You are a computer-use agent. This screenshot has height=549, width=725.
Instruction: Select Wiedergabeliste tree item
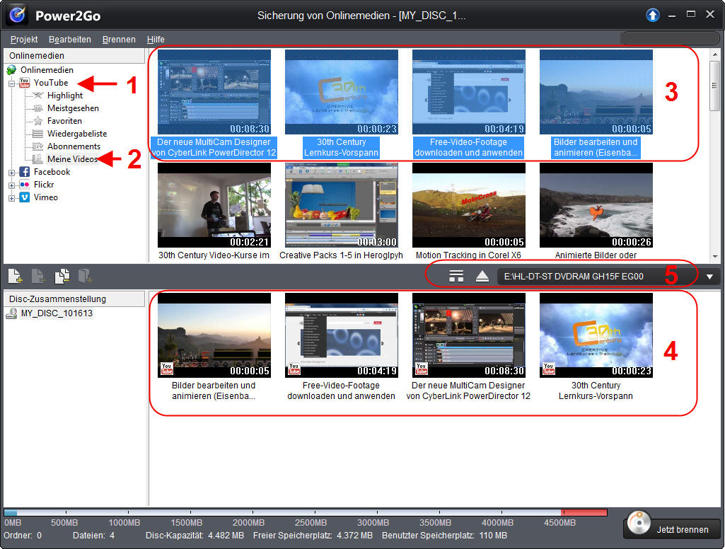click(77, 134)
